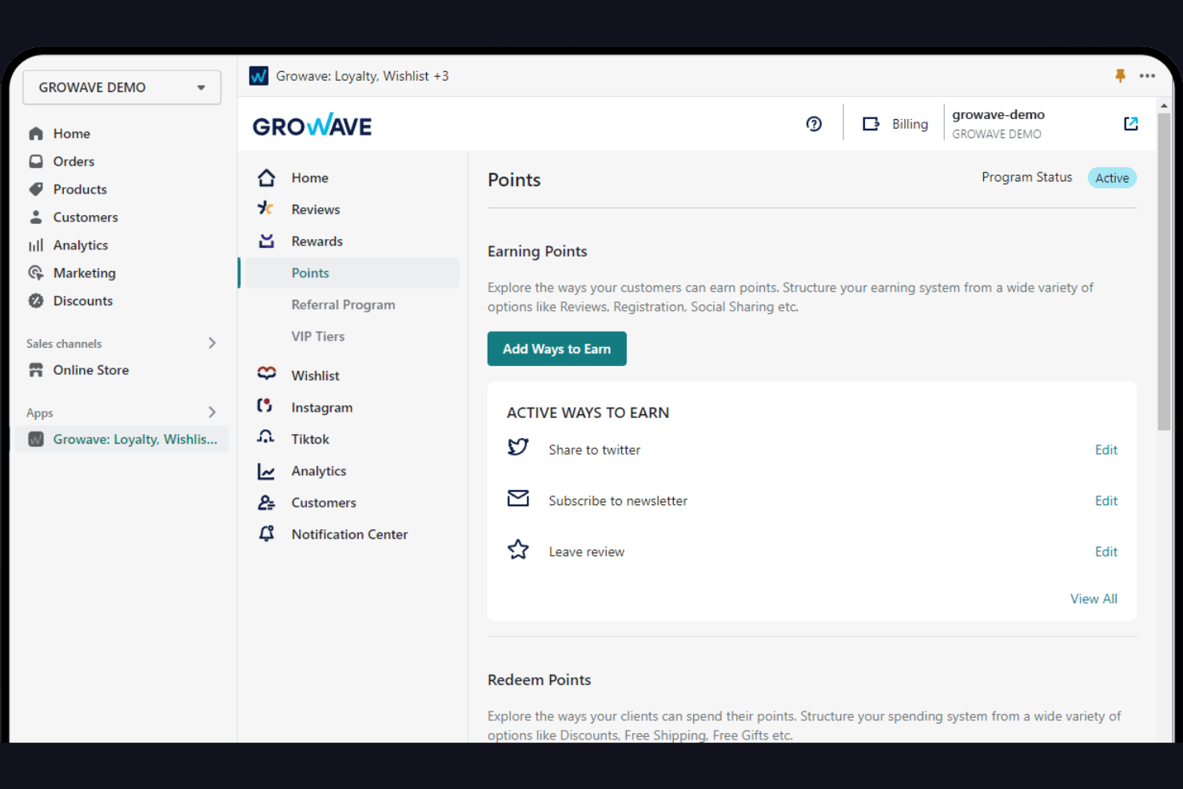Open Growave app in Shopify sidebar

pyautogui.click(x=121, y=439)
